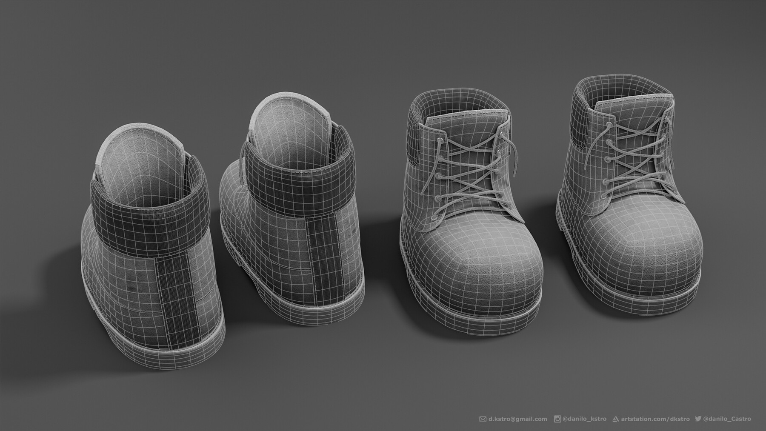The image size is (766, 431).
Task: Click the empty gray background above the boots
Action: pyautogui.click(x=383, y=43)
